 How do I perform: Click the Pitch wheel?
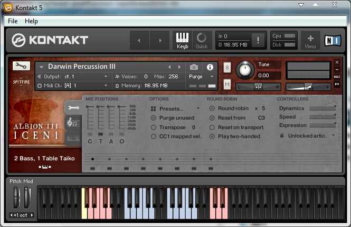[17, 197]
